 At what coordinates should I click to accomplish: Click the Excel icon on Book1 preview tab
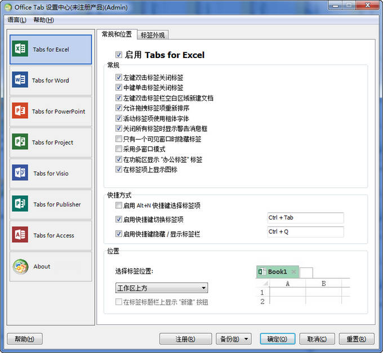[262, 272]
